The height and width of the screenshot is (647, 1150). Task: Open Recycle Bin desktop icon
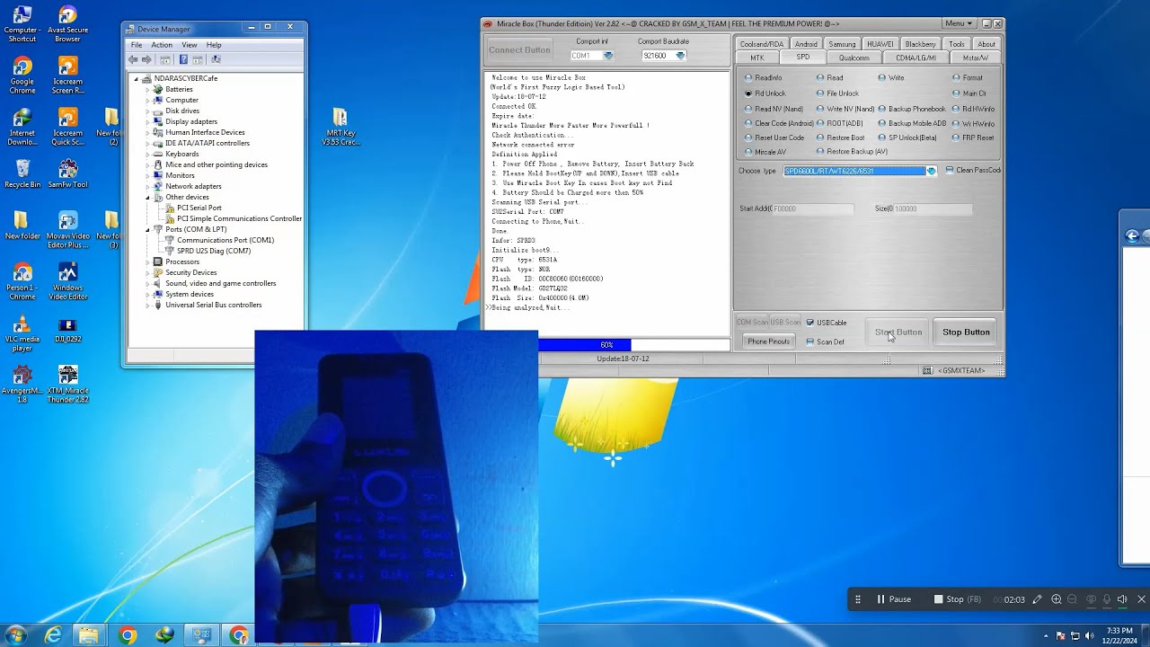[22, 173]
